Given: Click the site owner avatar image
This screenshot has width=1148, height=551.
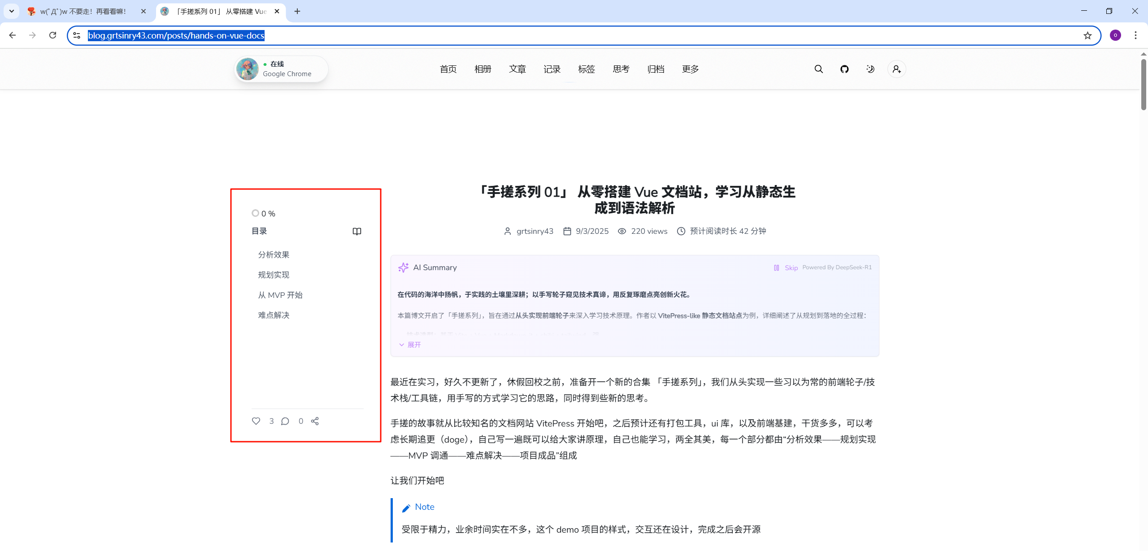Looking at the screenshot, I should pos(248,69).
